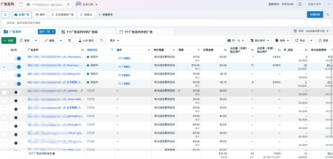This screenshot has width=333, height=159.
Task: Open the Reports dropdown
Action: click(x=282, y=41)
